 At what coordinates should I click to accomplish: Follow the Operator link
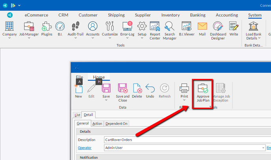click(x=84, y=148)
